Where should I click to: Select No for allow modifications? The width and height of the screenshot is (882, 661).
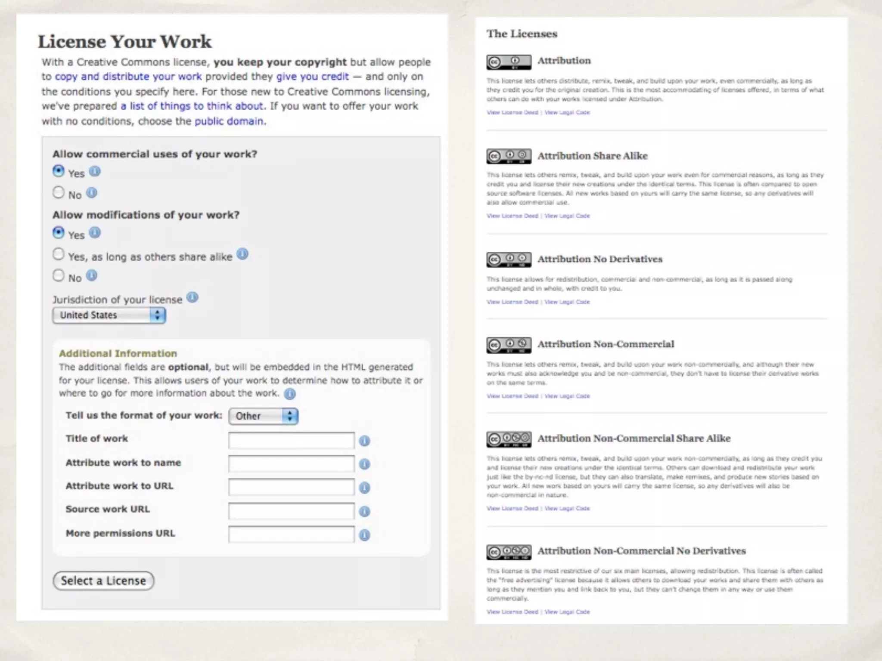59,275
